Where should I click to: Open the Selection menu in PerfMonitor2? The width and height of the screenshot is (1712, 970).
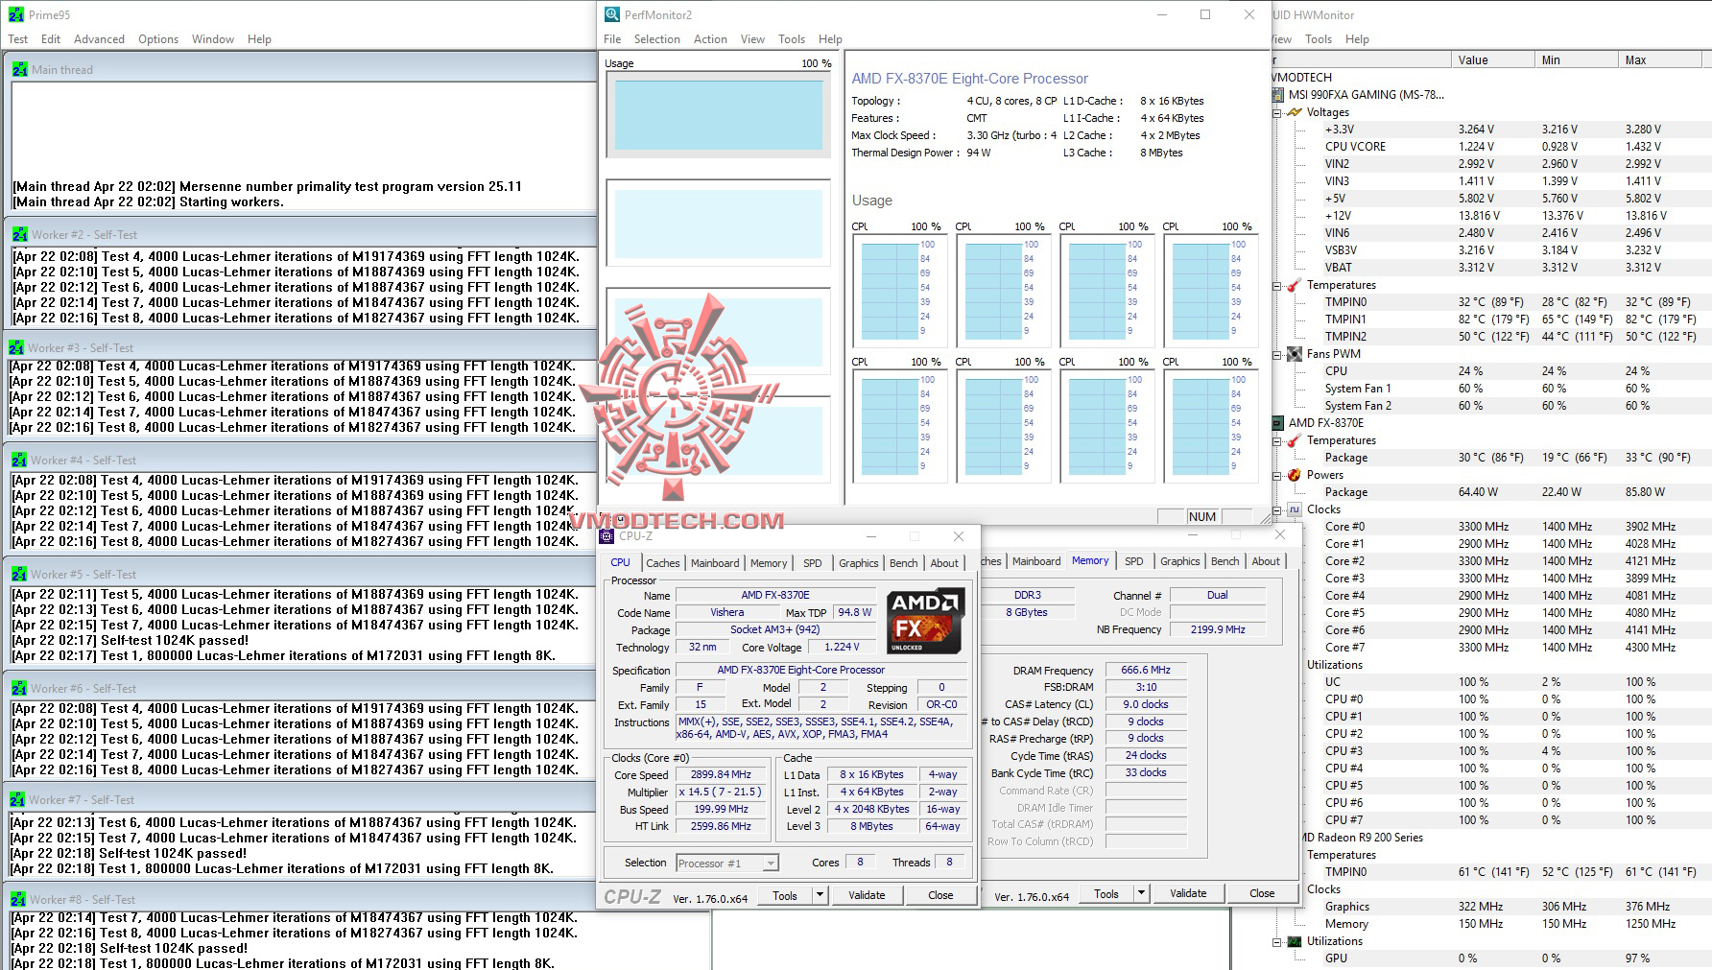tap(657, 39)
